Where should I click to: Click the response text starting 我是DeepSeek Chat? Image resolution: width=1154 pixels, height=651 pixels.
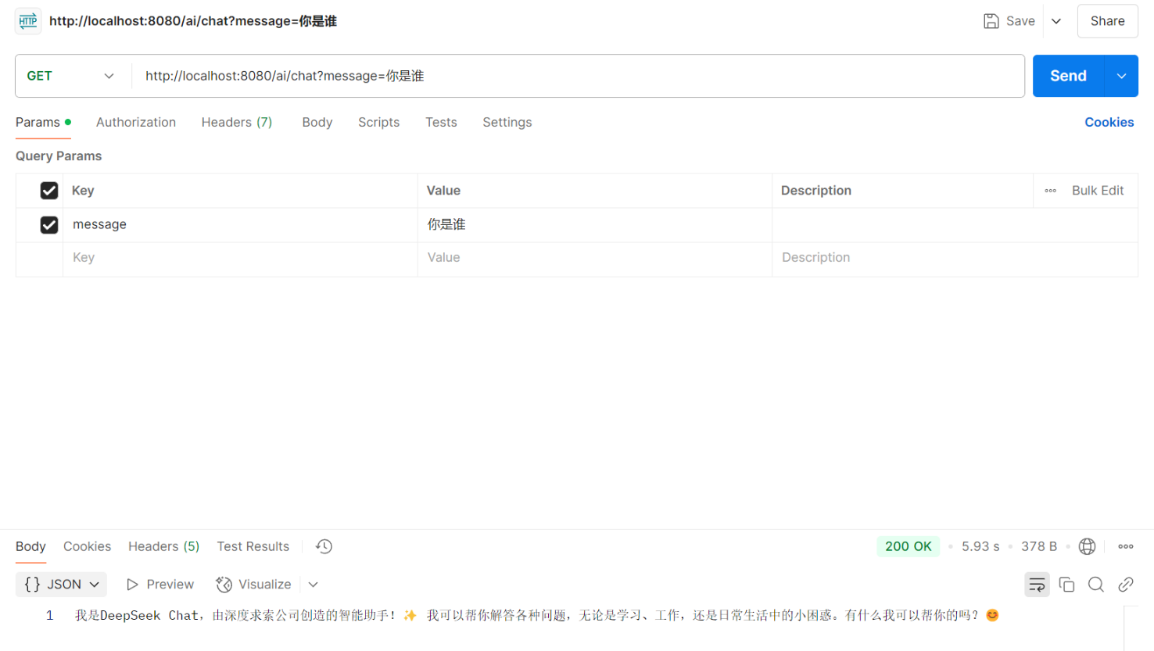[537, 616]
